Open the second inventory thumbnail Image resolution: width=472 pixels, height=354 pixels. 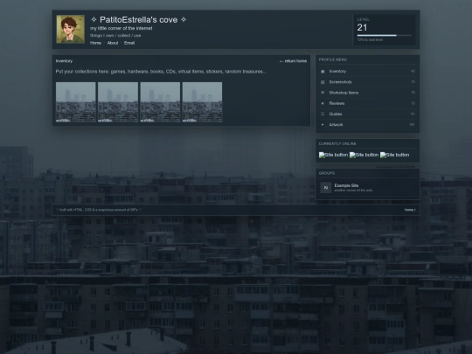pos(118,102)
